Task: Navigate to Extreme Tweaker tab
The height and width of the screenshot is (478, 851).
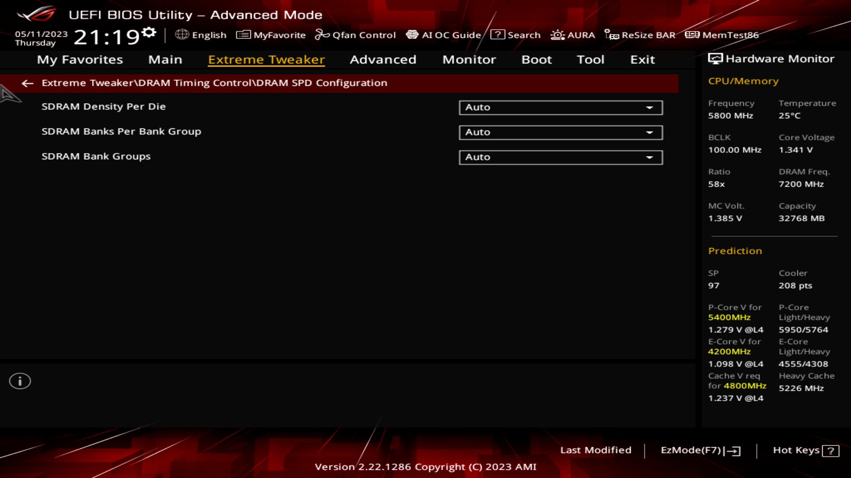Action: tap(266, 59)
